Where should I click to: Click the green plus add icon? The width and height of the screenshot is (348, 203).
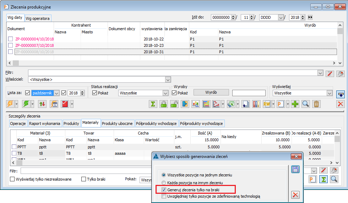coord(295,104)
